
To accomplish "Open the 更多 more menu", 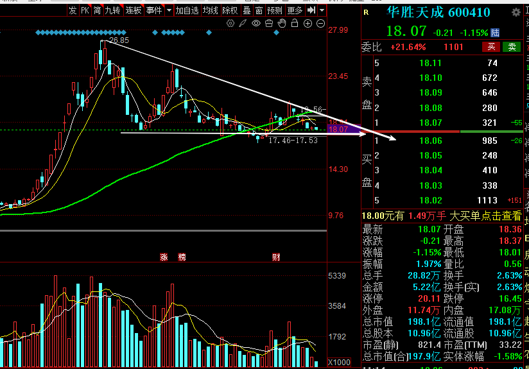I will pyautogui.click(x=295, y=10).
